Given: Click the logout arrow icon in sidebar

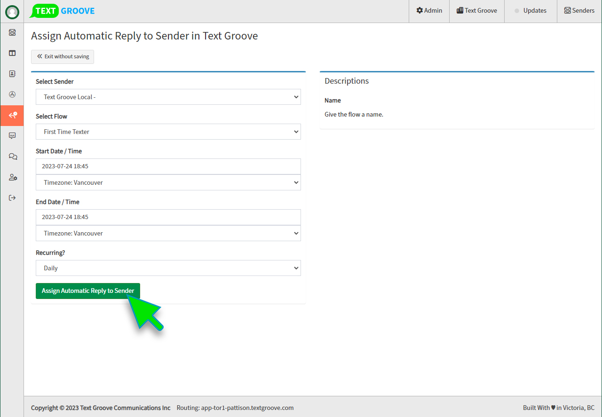Looking at the screenshot, I should pyautogui.click(x=12, y=198).
